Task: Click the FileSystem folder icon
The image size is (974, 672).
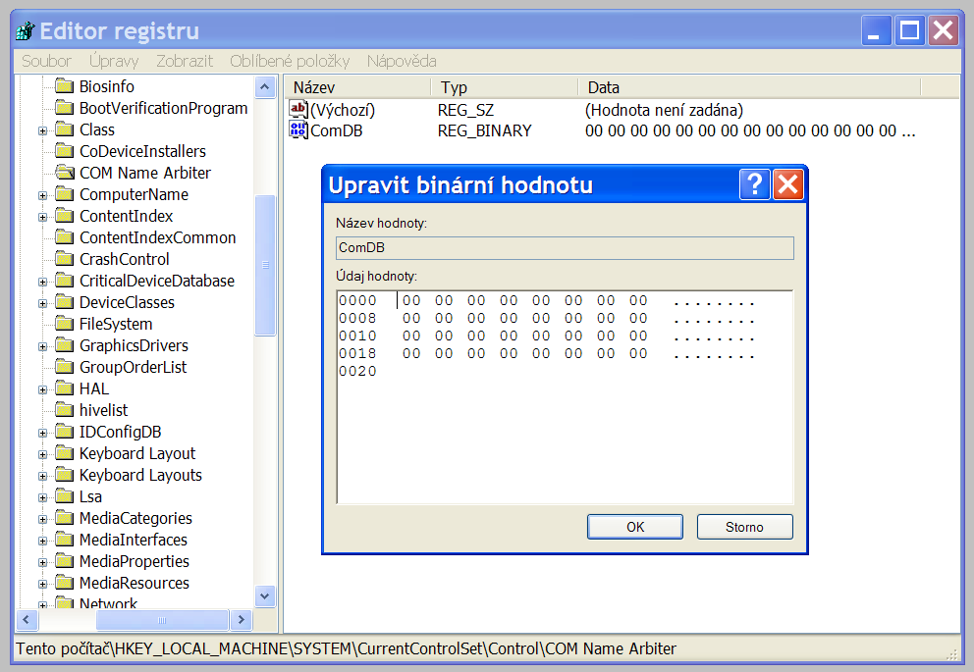Action: [65, 324]
